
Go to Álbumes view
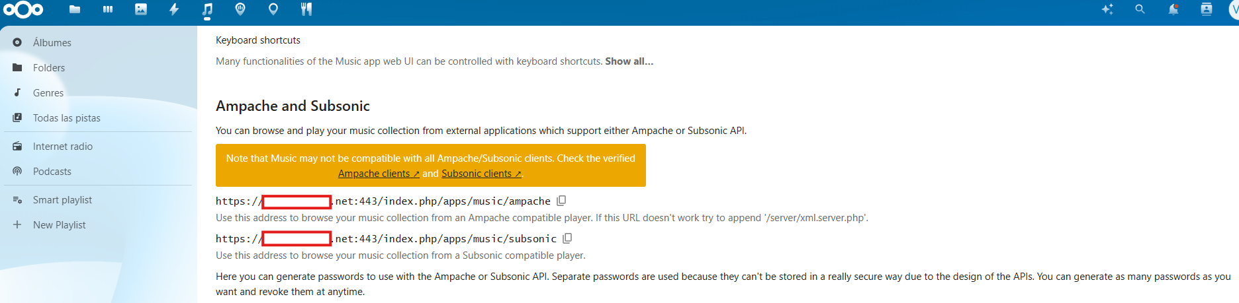[x=52, y=42]
